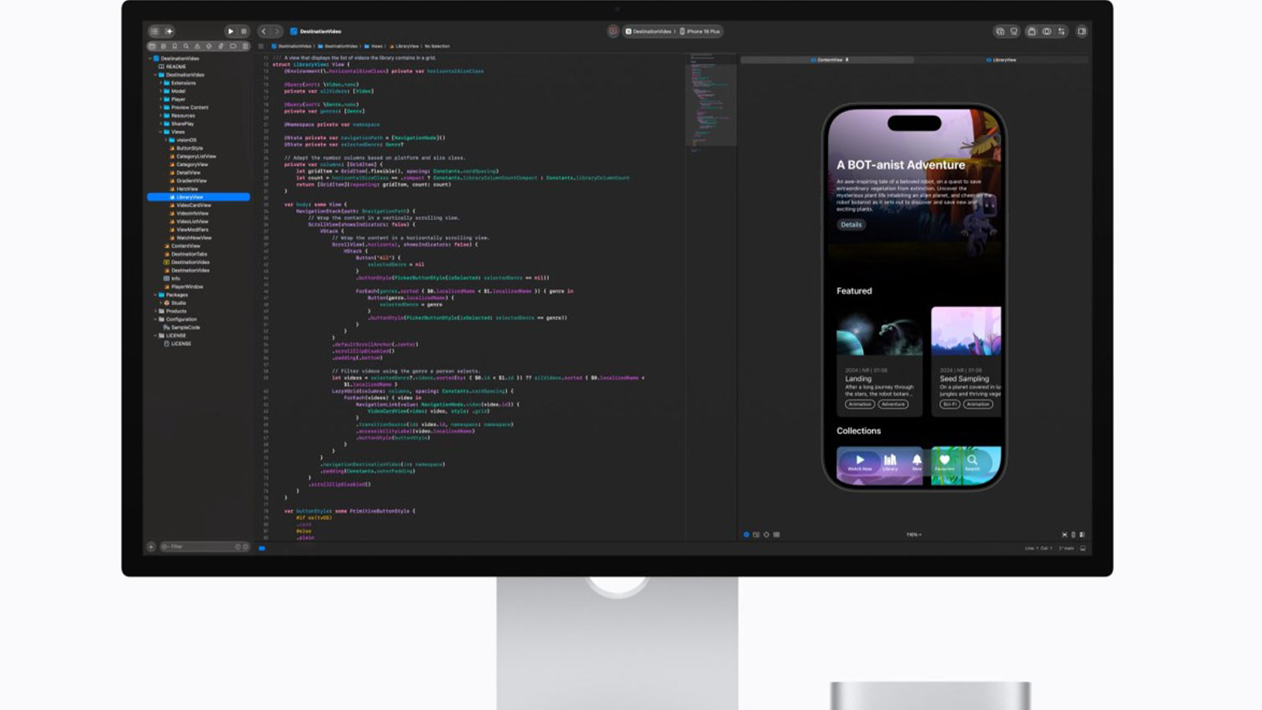This screenshot has height=710, width=1262.
Task: Click the build activity status icon
Action: pyautogui.click(x=613, y=32)
